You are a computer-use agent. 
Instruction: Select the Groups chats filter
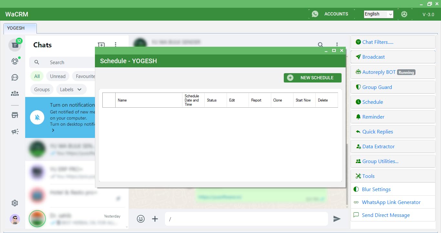pos(42,89)
